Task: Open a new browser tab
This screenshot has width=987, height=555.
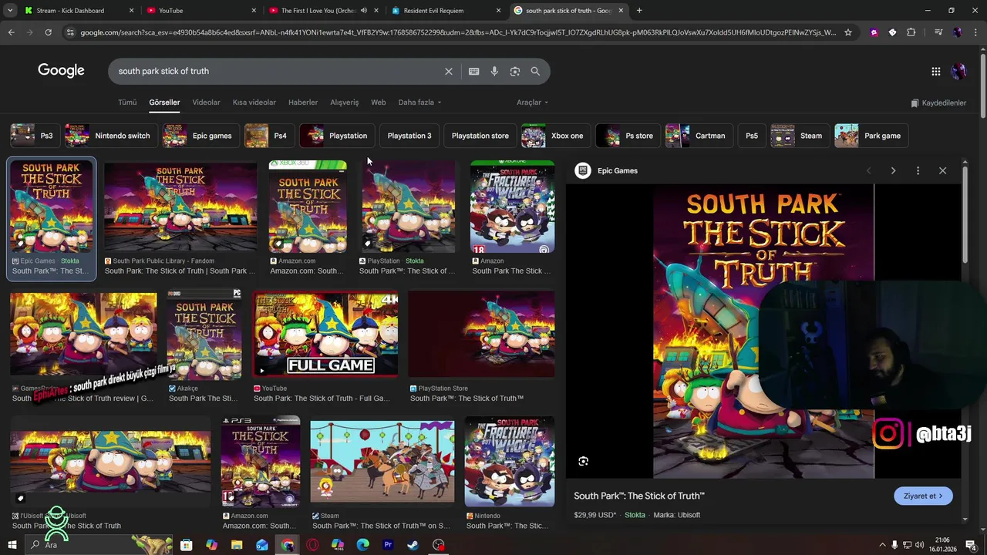Action: [639, 11]
